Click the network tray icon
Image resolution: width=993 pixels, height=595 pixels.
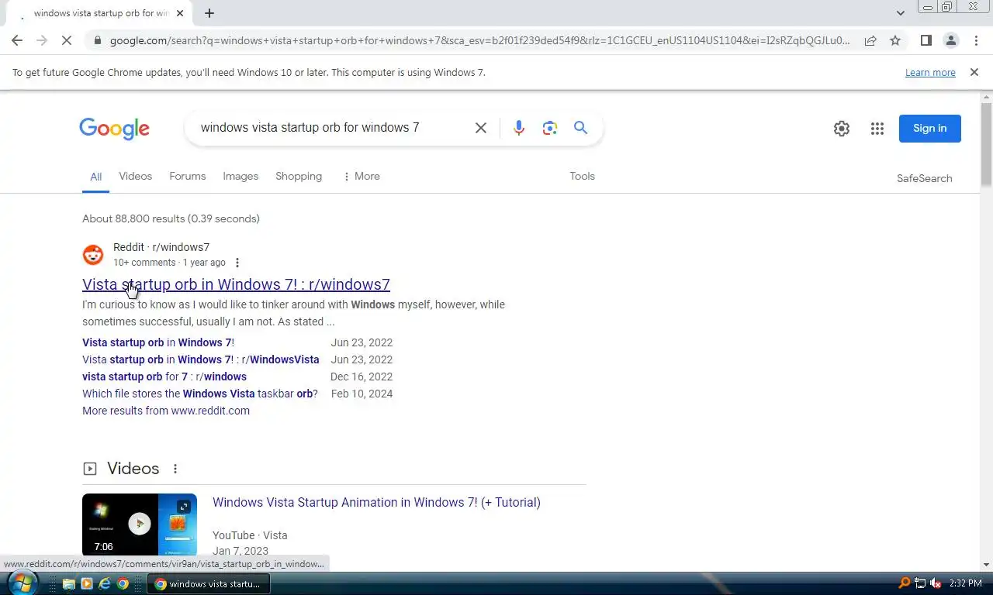click(920, 583)
